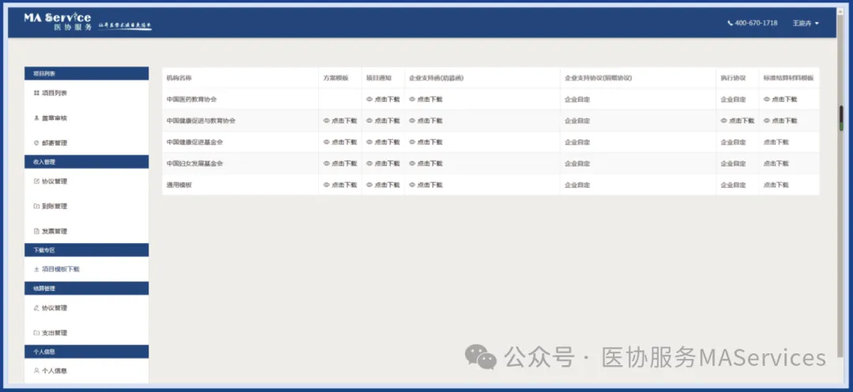Screen dimensions: 853x392
Task: Click the edit icon of 协议管理 under 收入管理
Action: pos(36,181)
